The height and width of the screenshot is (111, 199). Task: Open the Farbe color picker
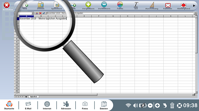(120, 5)
